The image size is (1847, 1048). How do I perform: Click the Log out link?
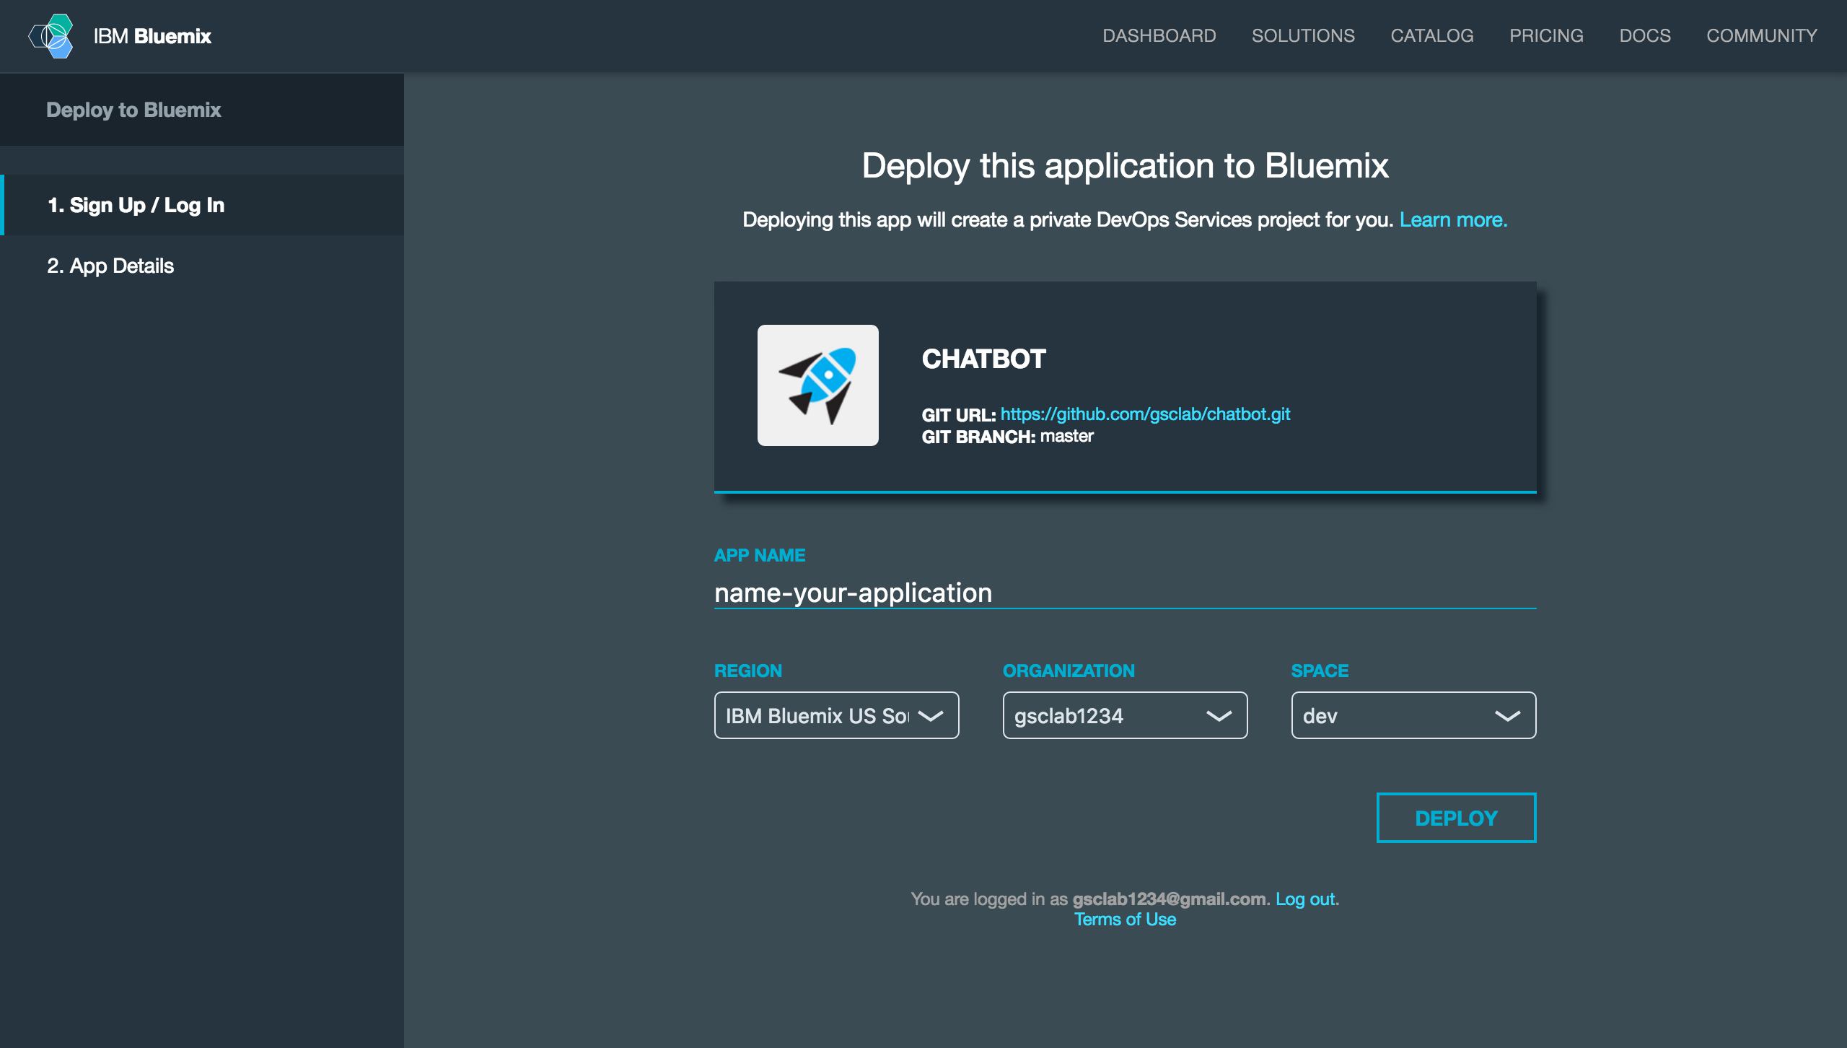coord(1305,899)
